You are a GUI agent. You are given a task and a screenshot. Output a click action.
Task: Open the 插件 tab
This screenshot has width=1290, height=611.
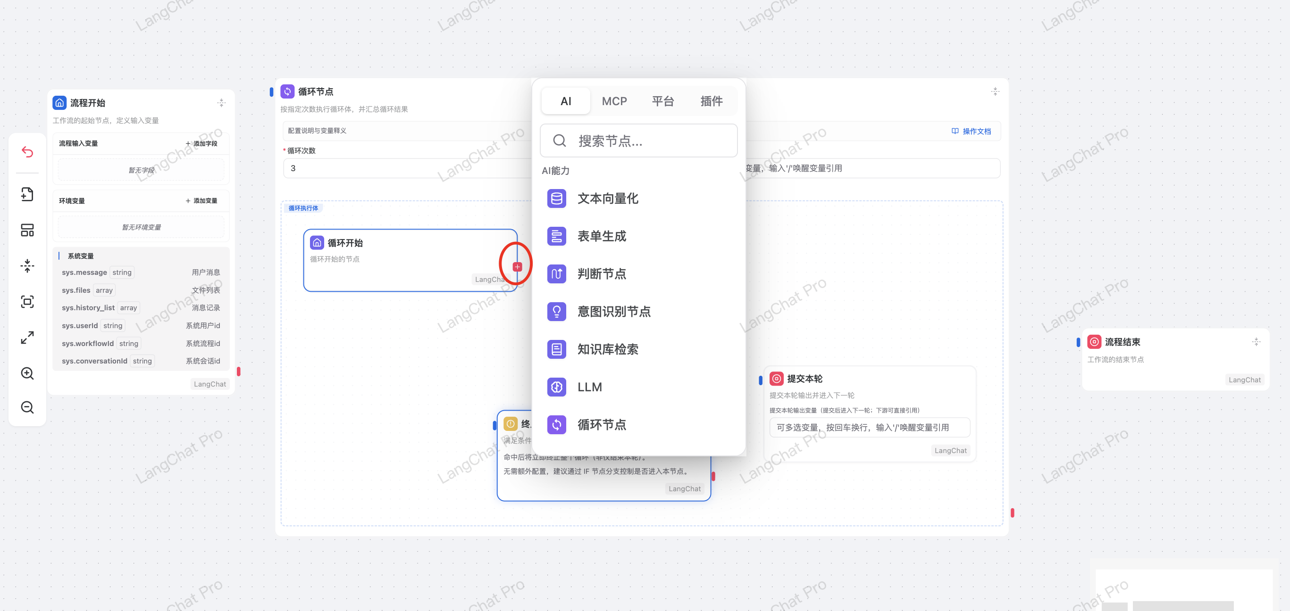pos(711,101)
